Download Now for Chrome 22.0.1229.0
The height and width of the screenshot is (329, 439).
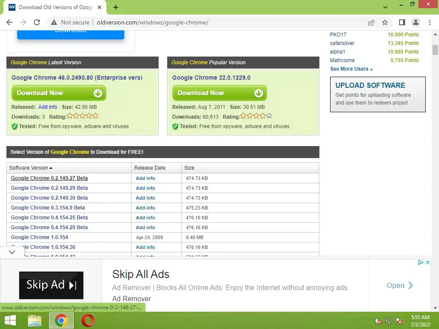pos(219,93)
